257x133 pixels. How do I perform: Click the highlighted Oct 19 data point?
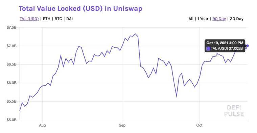click(x=248, y=46)
